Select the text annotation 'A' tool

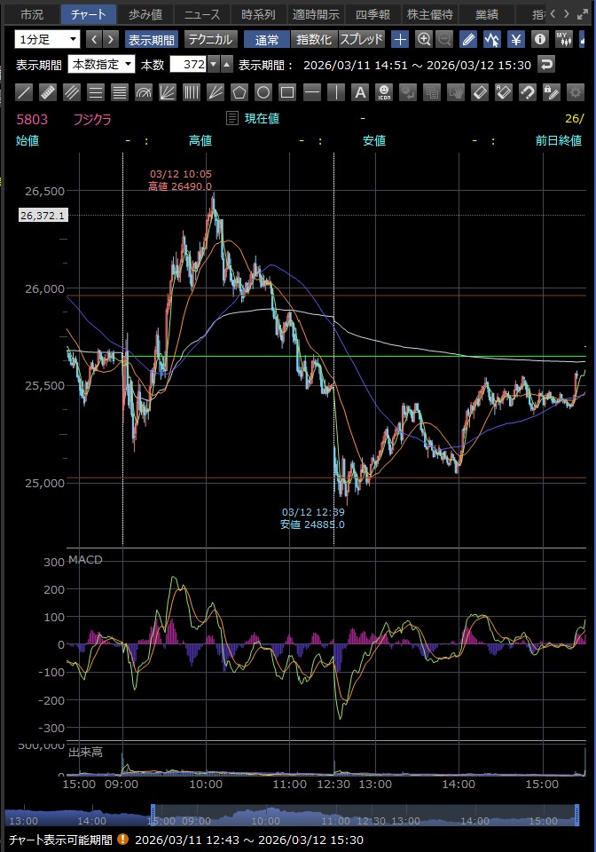click(359, 92)
